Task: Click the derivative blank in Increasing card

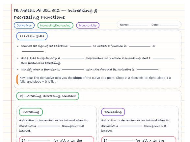Action: point(49,126)
